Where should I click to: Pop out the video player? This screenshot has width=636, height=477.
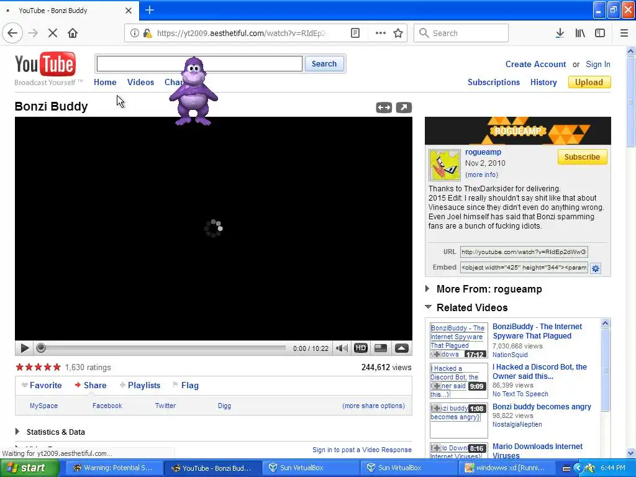click(x=404, y=107)
